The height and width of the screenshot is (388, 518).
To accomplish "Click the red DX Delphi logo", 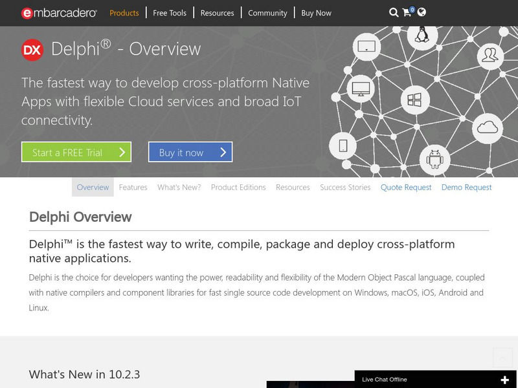I will click(x=32, y=50).
